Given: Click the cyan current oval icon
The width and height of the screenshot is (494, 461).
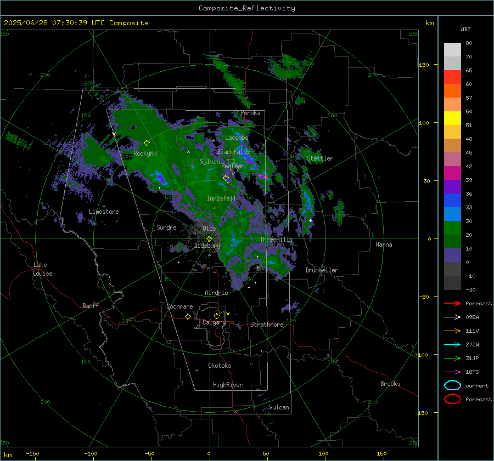Looking at the screenshot, I should pyautogui.click(x=452, y=385).
